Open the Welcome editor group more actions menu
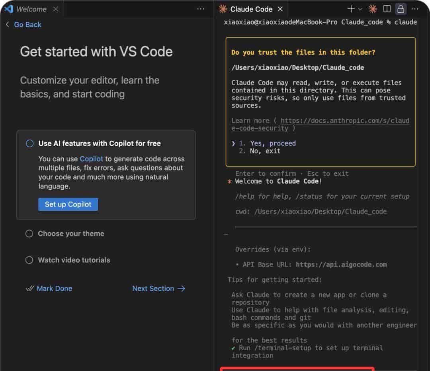This screenshot has width=430, height=371. [x=201, y=9]
